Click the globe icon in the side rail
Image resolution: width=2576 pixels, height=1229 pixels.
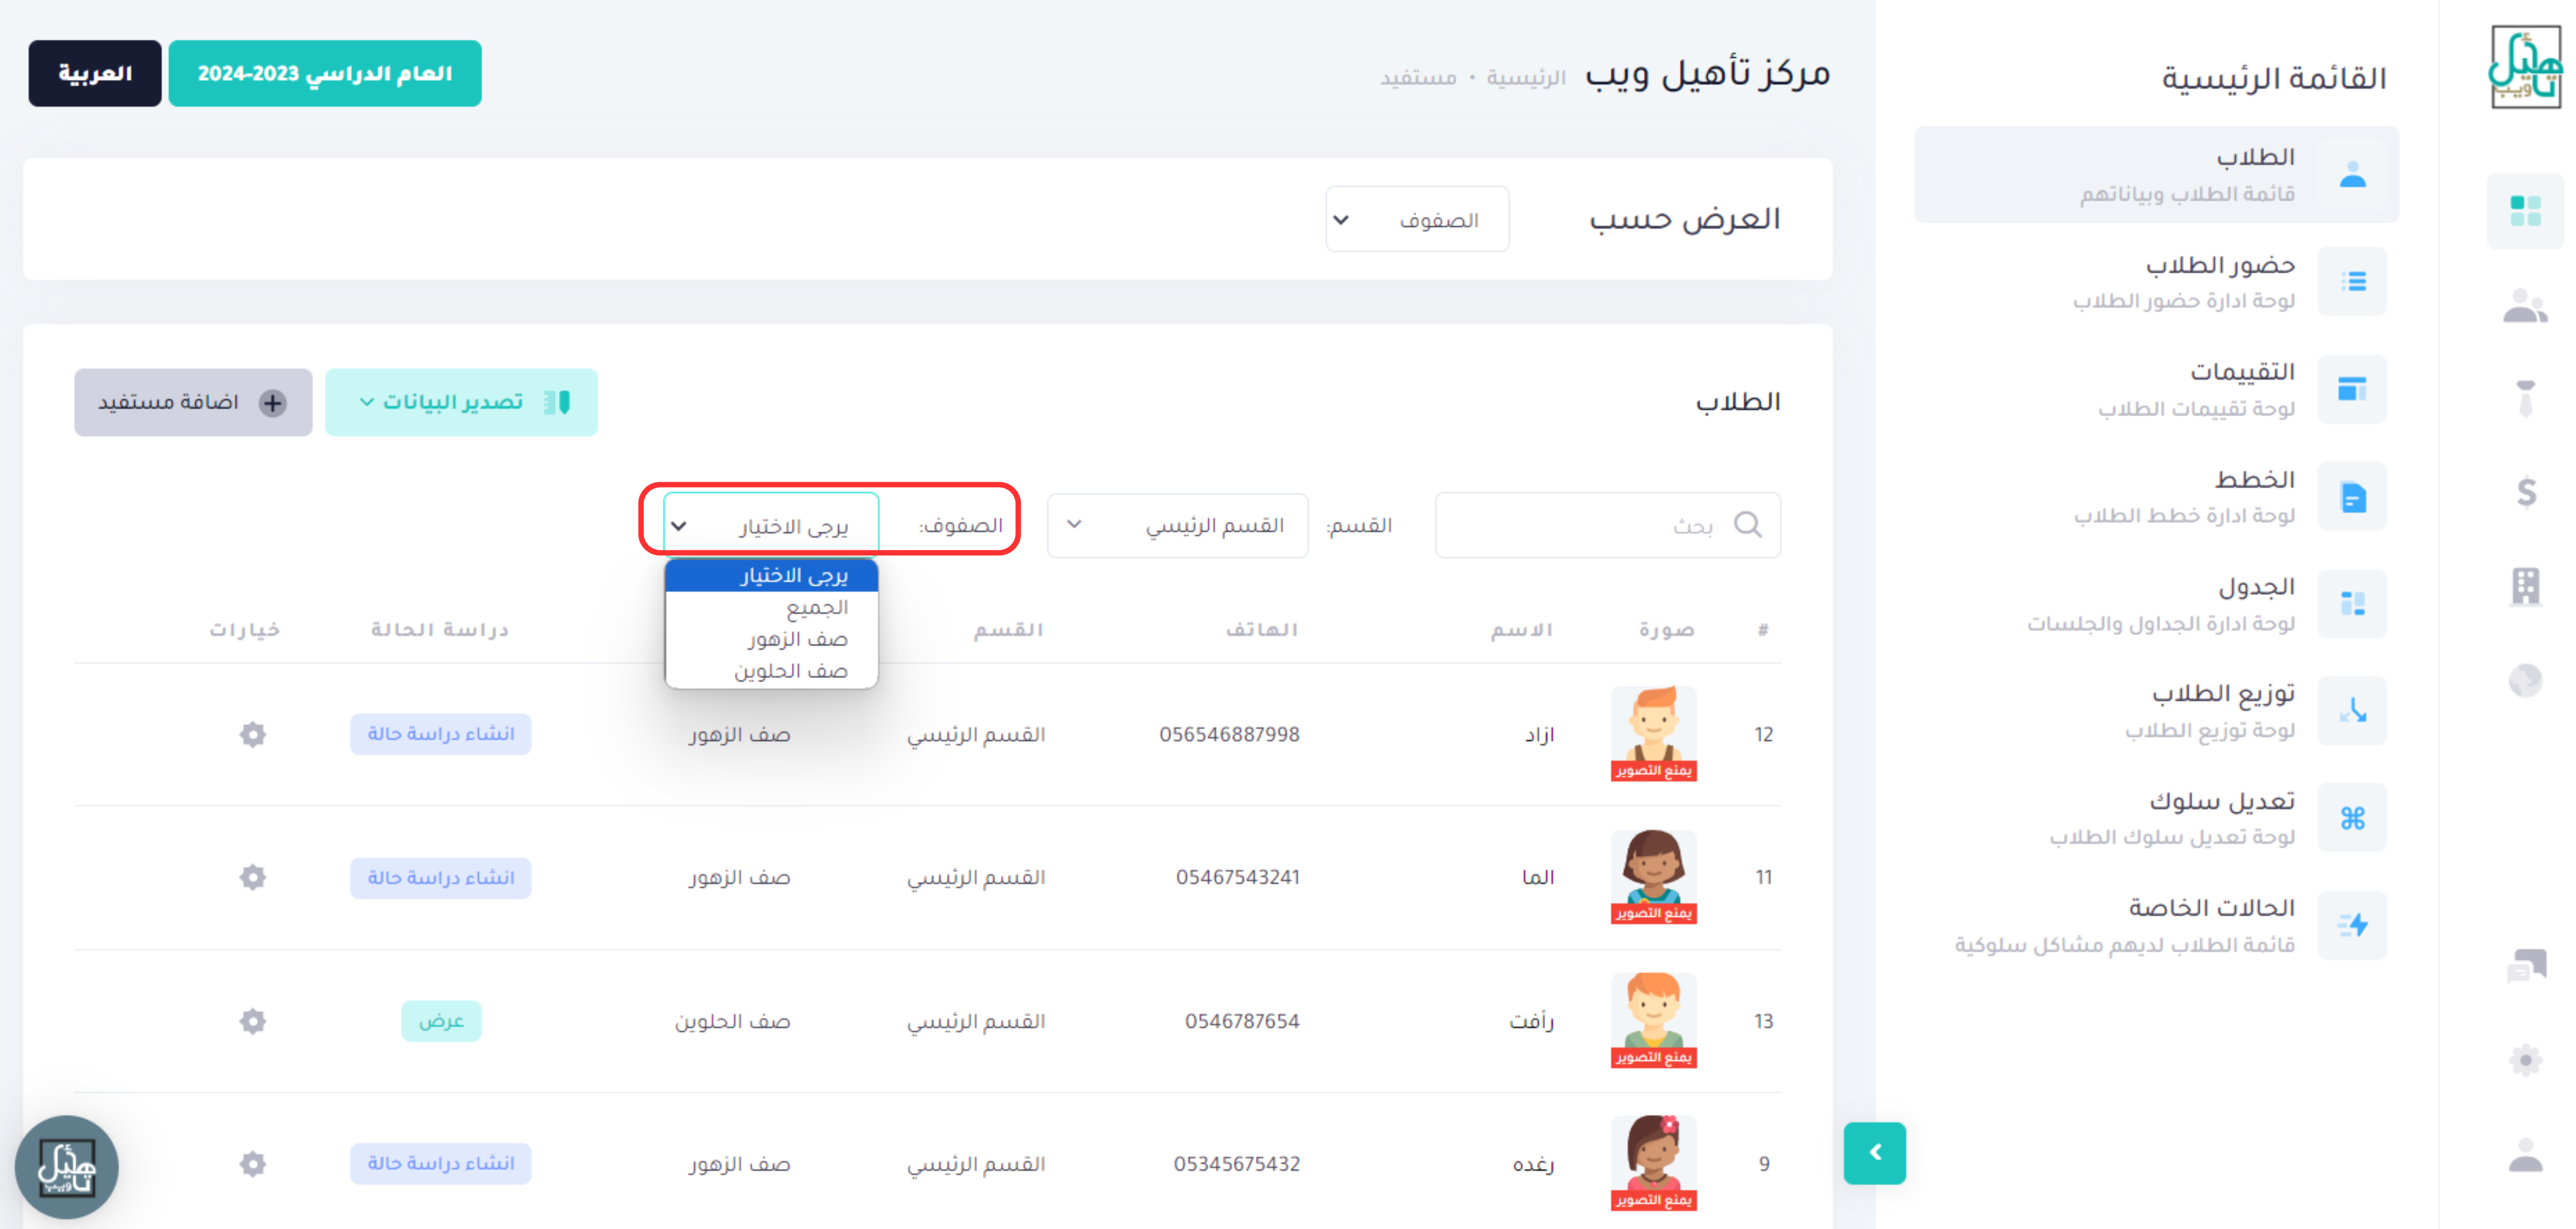click(2526, 681)
